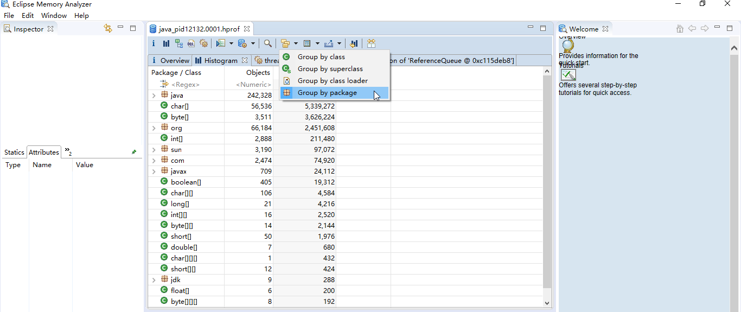Viewport: 741px width, 312px height.
Task: Open the Help menu
Action: click(x=82, y=16)
